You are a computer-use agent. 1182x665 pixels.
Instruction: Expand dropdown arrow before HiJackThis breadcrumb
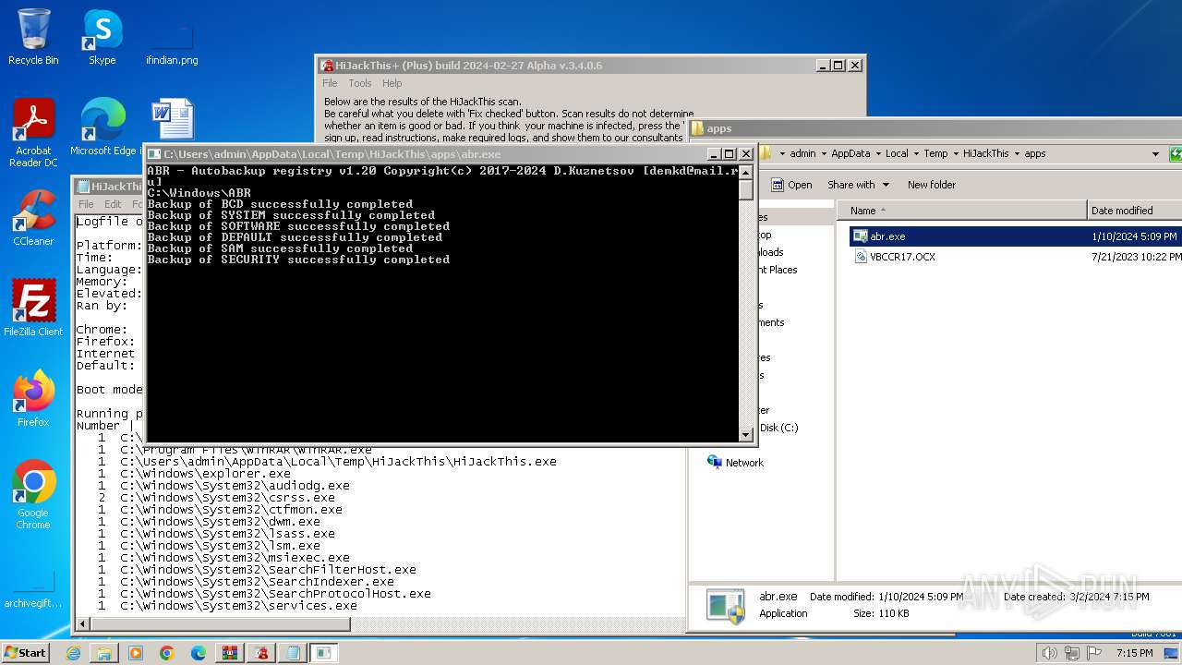point(956,154)
